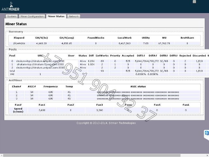Click the AntMiner logo
The image size is (209, 157).
[x=10, y=7]
